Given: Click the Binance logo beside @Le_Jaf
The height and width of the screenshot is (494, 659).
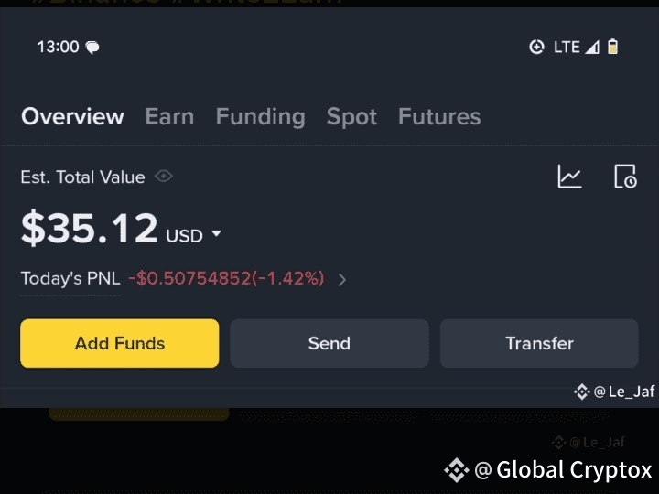Looking at the screenshot, I should (x=582, y=392).
